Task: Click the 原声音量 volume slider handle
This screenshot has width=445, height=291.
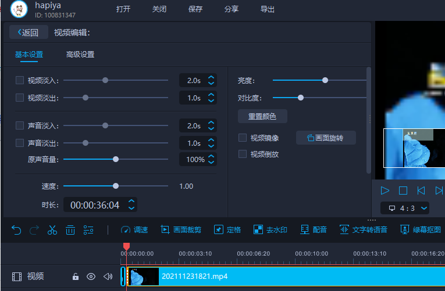Action: click(116, 159)
